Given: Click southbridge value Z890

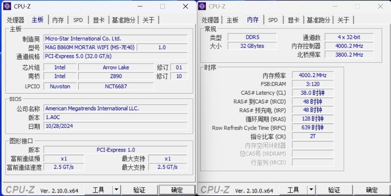Looking at the screenshot, I should pyautogui.click(x=116, y=76).
